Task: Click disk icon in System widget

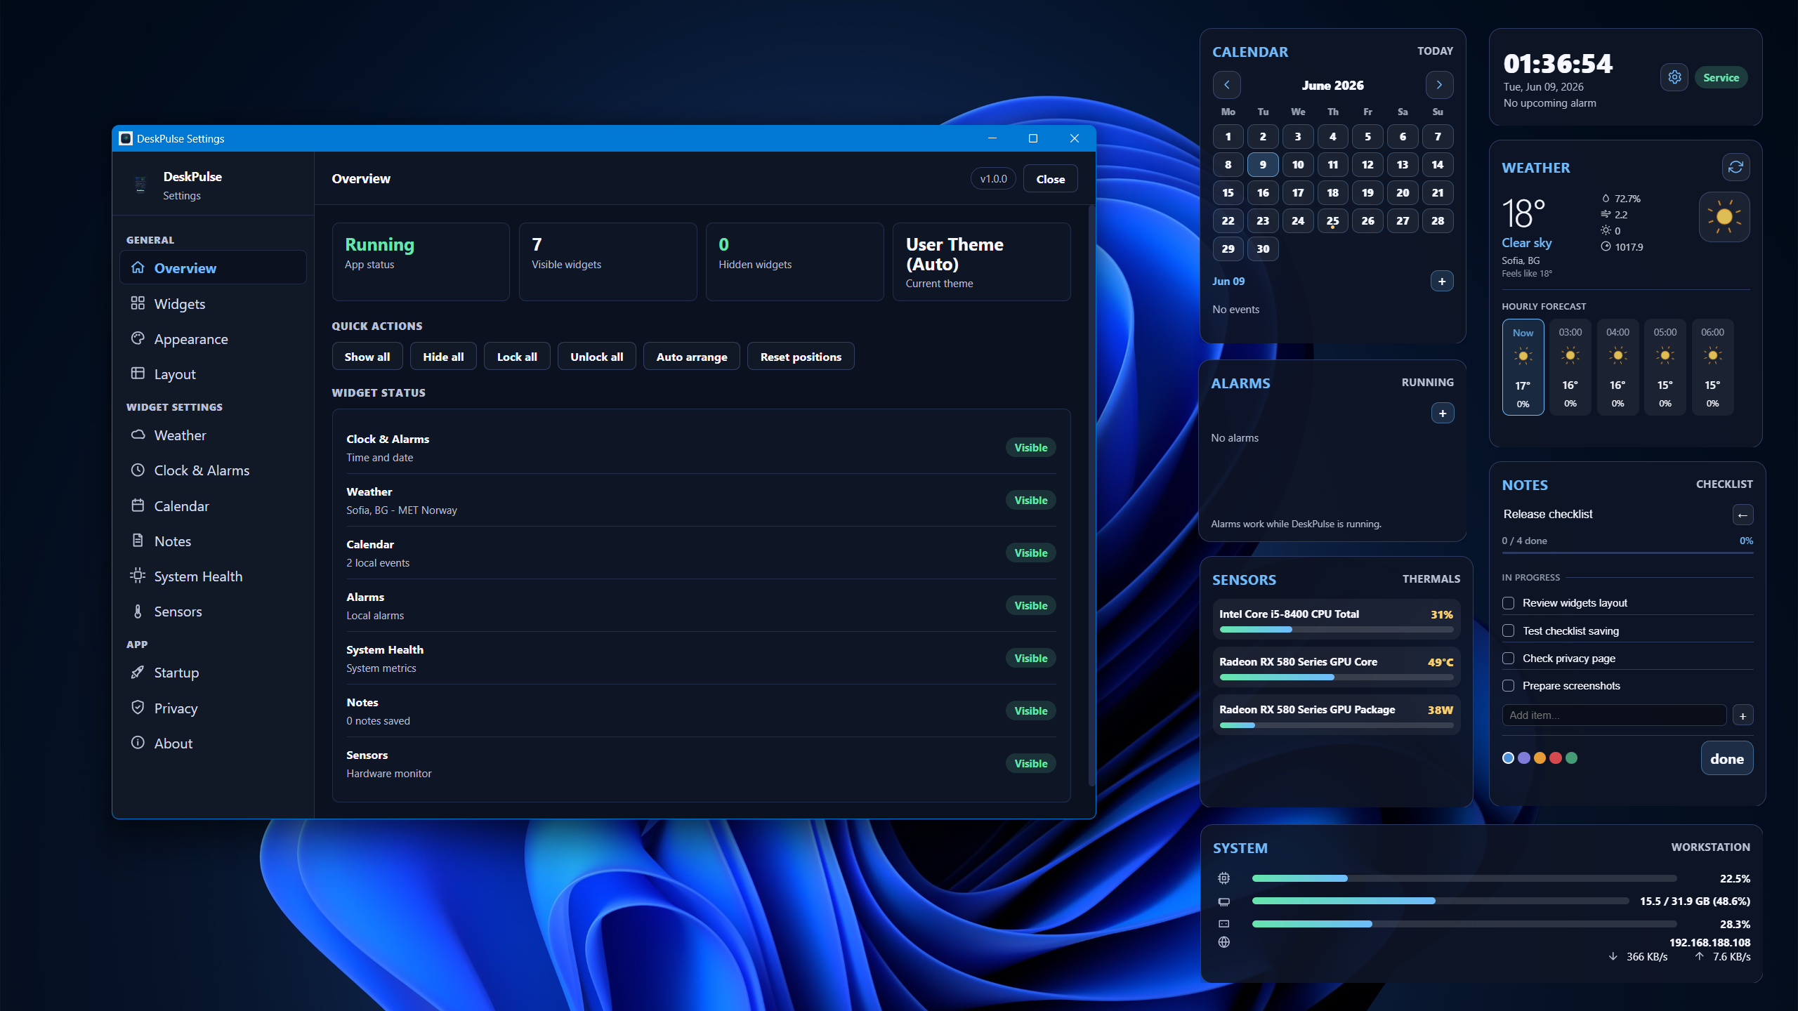Action: click(x=1224, y=924)
